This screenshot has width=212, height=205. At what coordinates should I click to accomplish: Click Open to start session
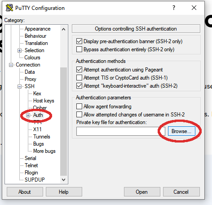(142, 192)
